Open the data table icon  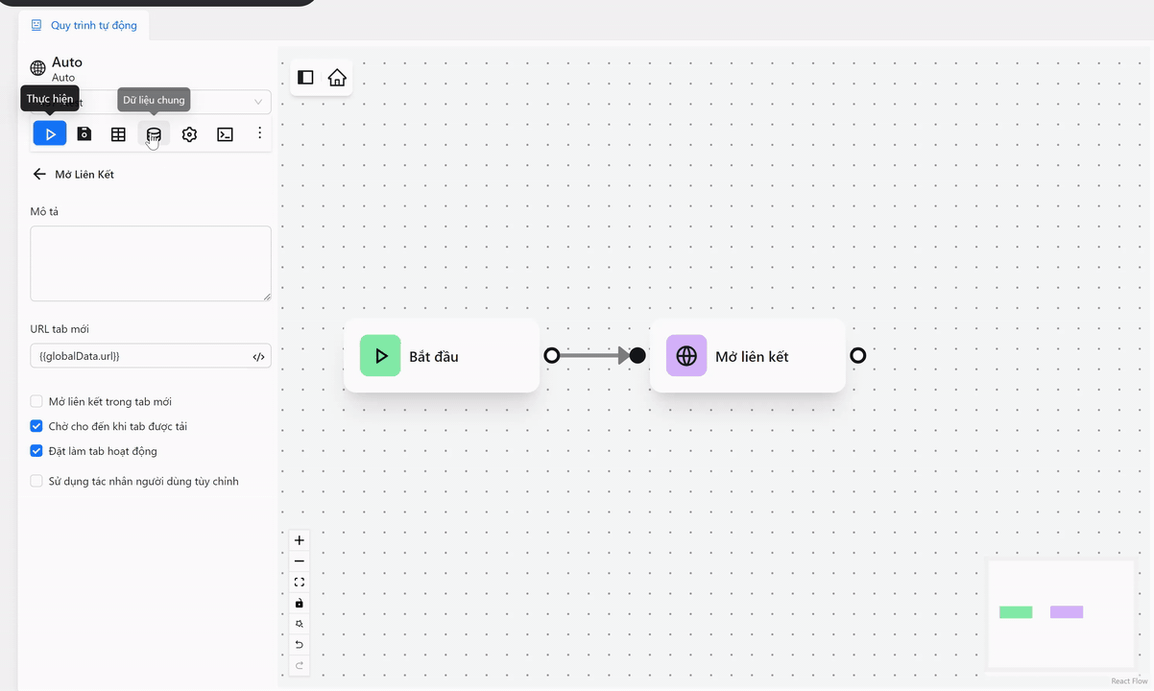coord(118,134)
